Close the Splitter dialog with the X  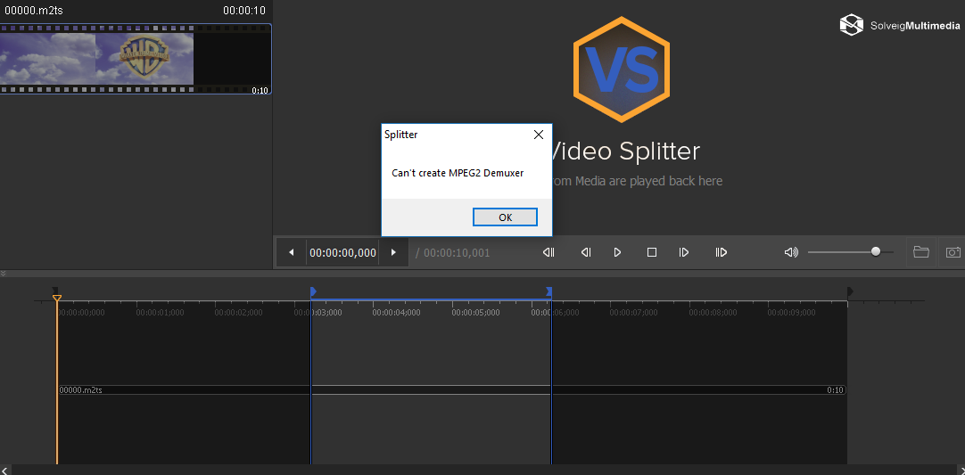538,135
